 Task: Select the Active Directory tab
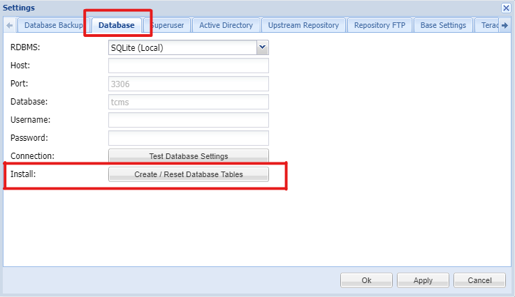pos(226,26)
